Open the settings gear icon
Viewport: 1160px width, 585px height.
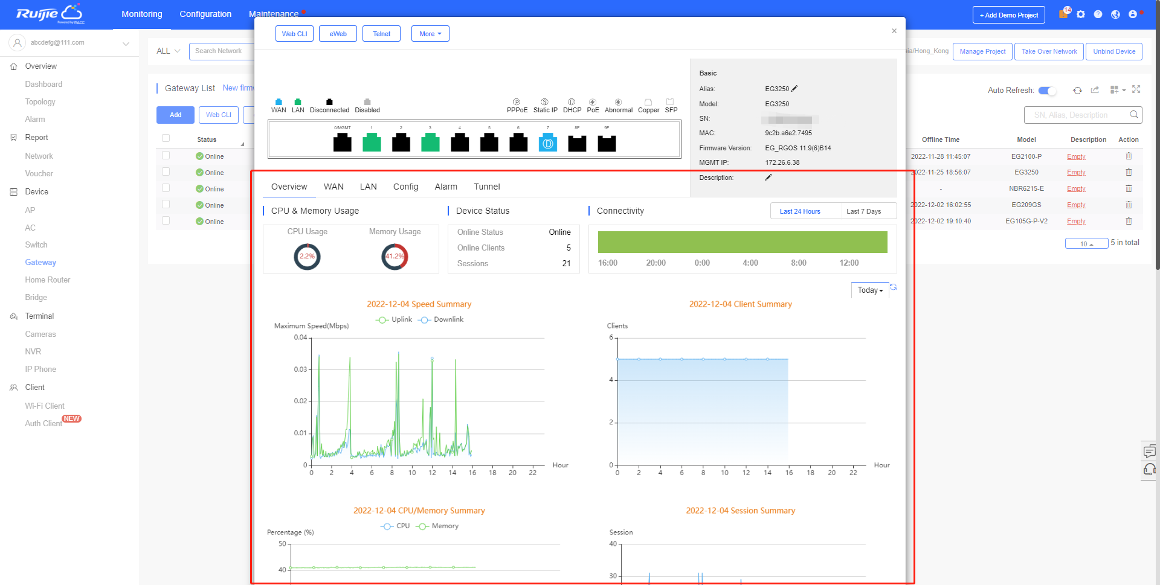point(1081,14)
